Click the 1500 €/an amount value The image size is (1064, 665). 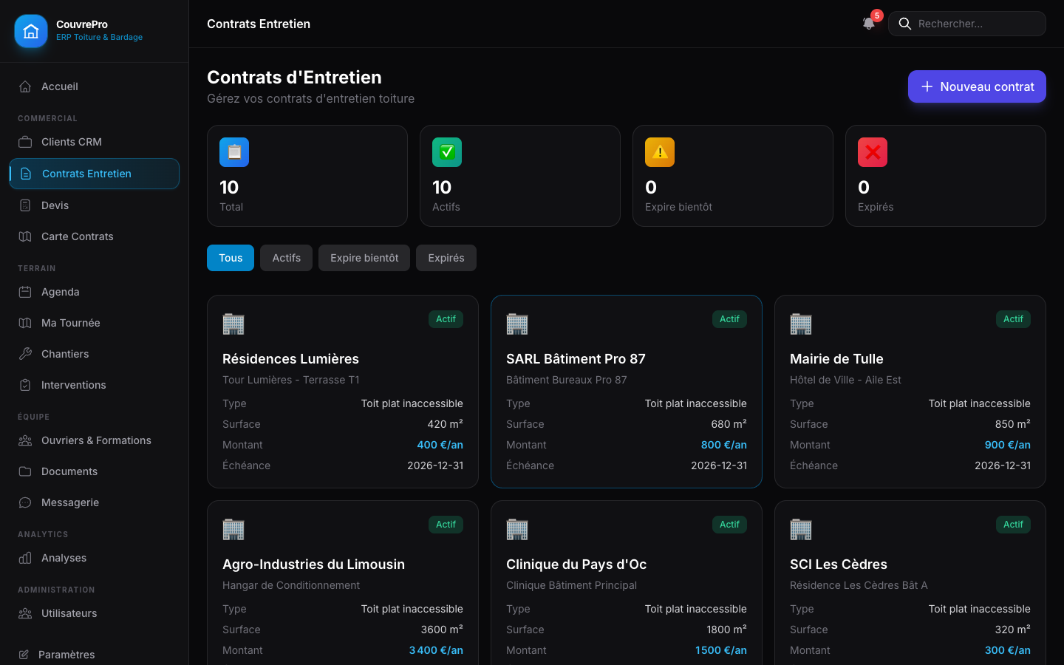(721, 650)
